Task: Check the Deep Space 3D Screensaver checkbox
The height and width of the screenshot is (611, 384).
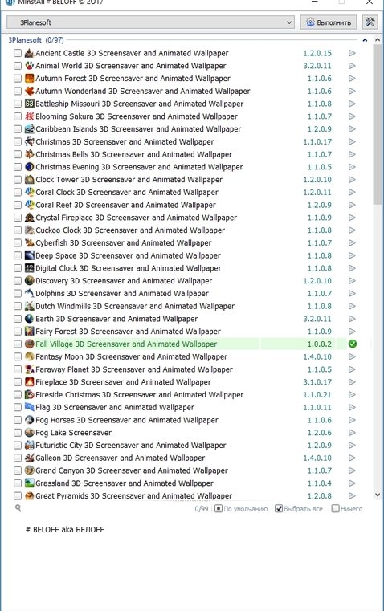Action: pos(18,255)
